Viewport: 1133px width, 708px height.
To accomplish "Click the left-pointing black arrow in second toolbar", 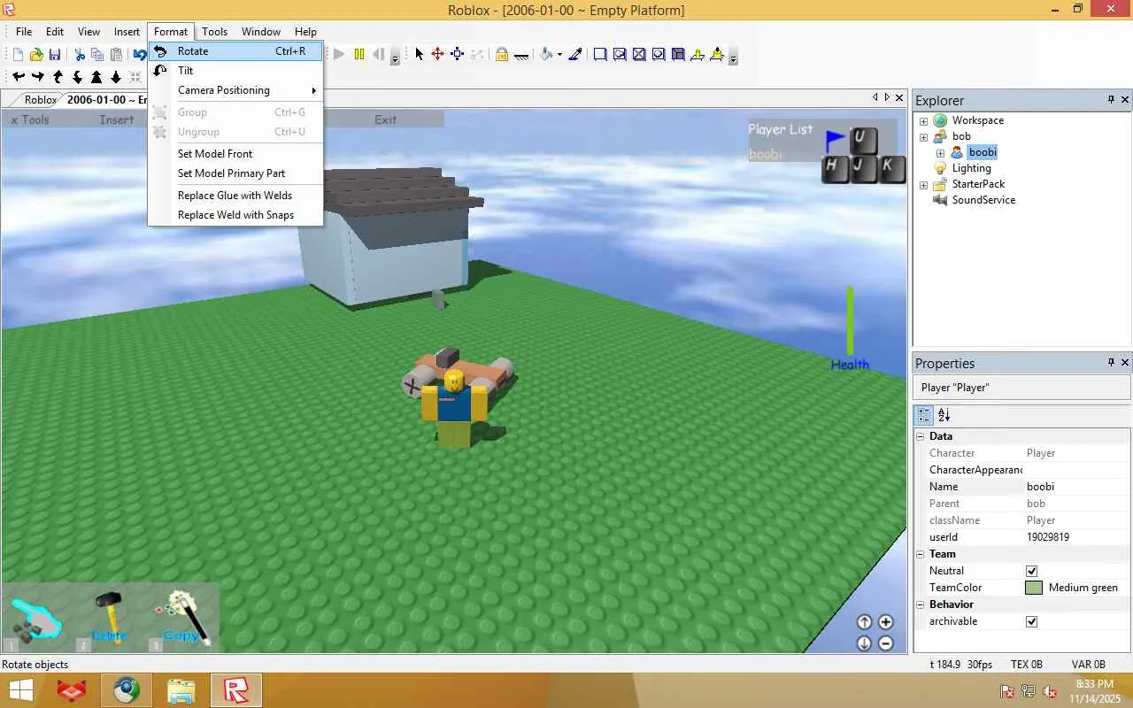I will point(18,77).
